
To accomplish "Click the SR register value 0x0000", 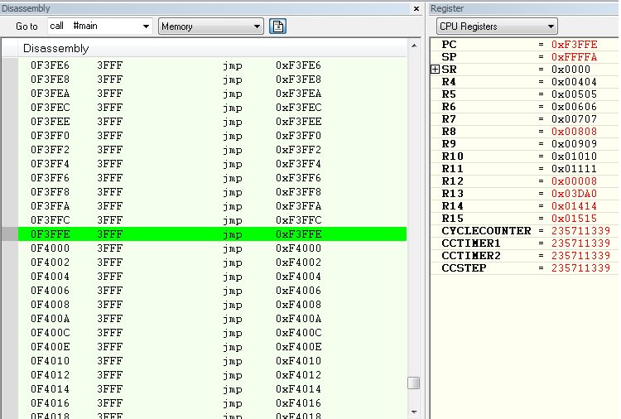I will (x=570, y=70).
